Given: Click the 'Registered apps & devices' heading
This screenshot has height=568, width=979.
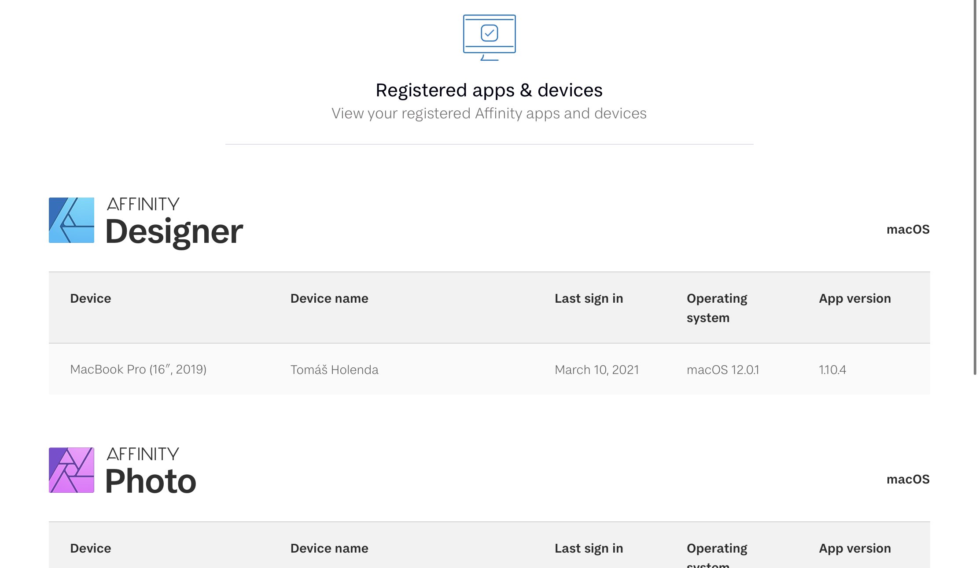Looking at the screenshot, I should pos(489,90).
